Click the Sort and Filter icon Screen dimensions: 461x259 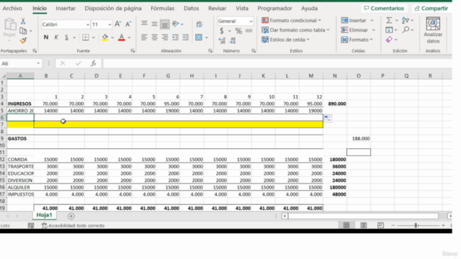[x=406, y=20]
